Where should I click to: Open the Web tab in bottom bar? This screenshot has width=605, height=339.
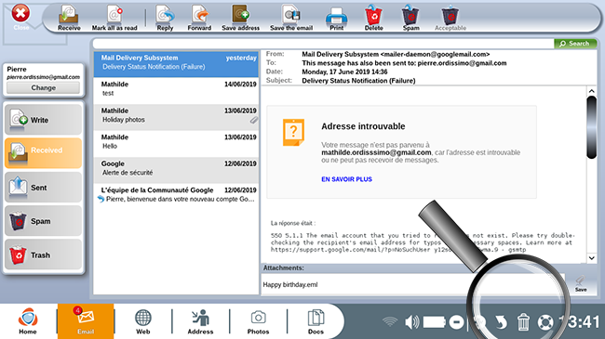(142, 321)
